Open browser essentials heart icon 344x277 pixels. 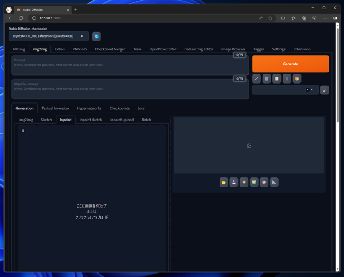pos(315,18)
